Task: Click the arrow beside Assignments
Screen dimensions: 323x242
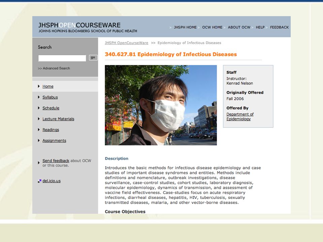Action: [x=39, y=140]
